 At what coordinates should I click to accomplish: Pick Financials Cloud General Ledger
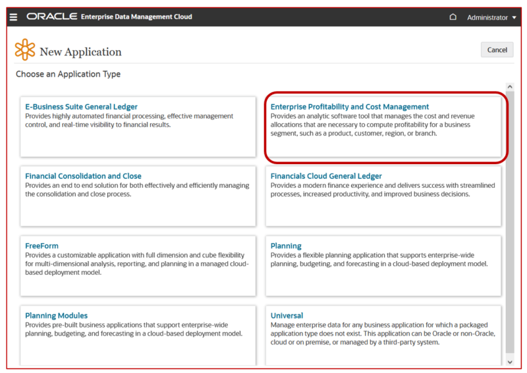point(326,176)
